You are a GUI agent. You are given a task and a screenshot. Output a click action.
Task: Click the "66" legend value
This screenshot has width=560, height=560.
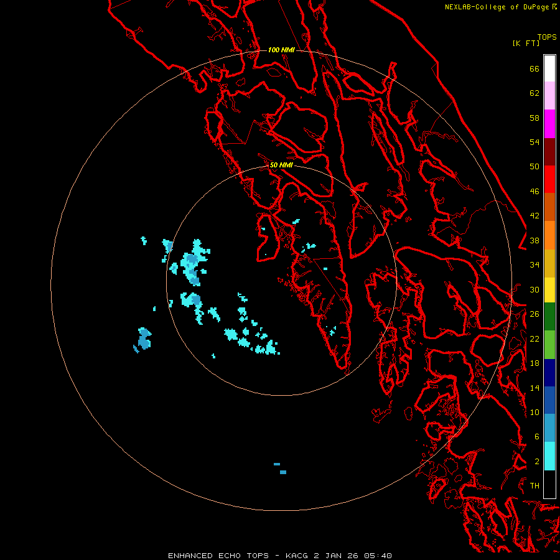tap(534, 68)
